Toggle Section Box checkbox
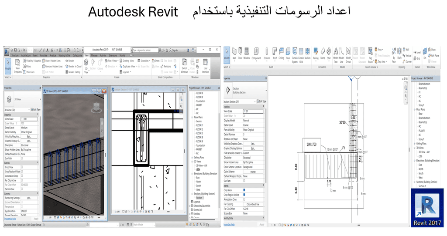This screenshot has width=447, height=236. click(x=22, y=189)
